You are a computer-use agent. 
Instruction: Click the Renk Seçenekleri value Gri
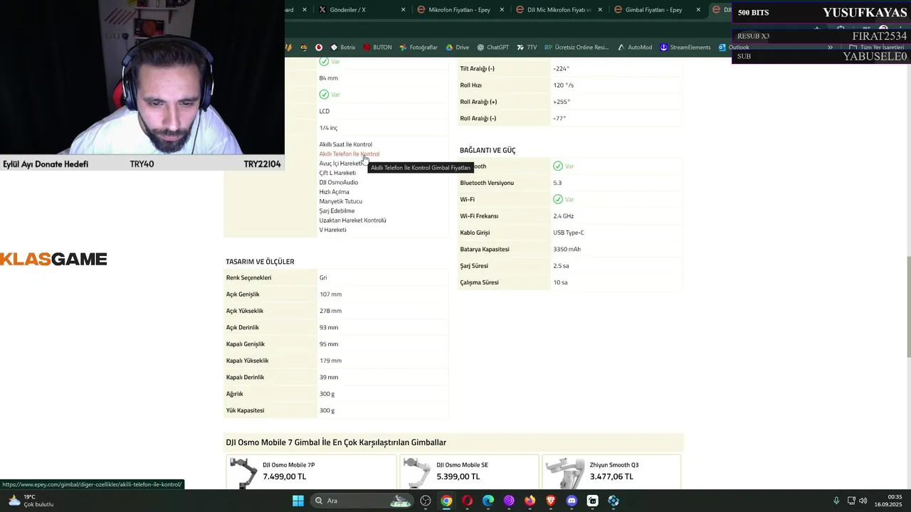(x=323, y=277)
